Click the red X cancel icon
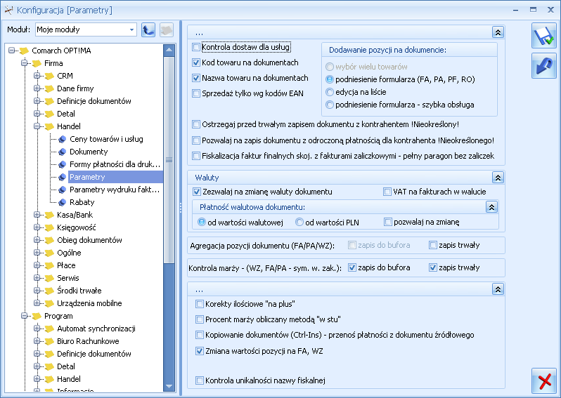Image resolution: width=561 pixels, height=398 pixels. 544,381
